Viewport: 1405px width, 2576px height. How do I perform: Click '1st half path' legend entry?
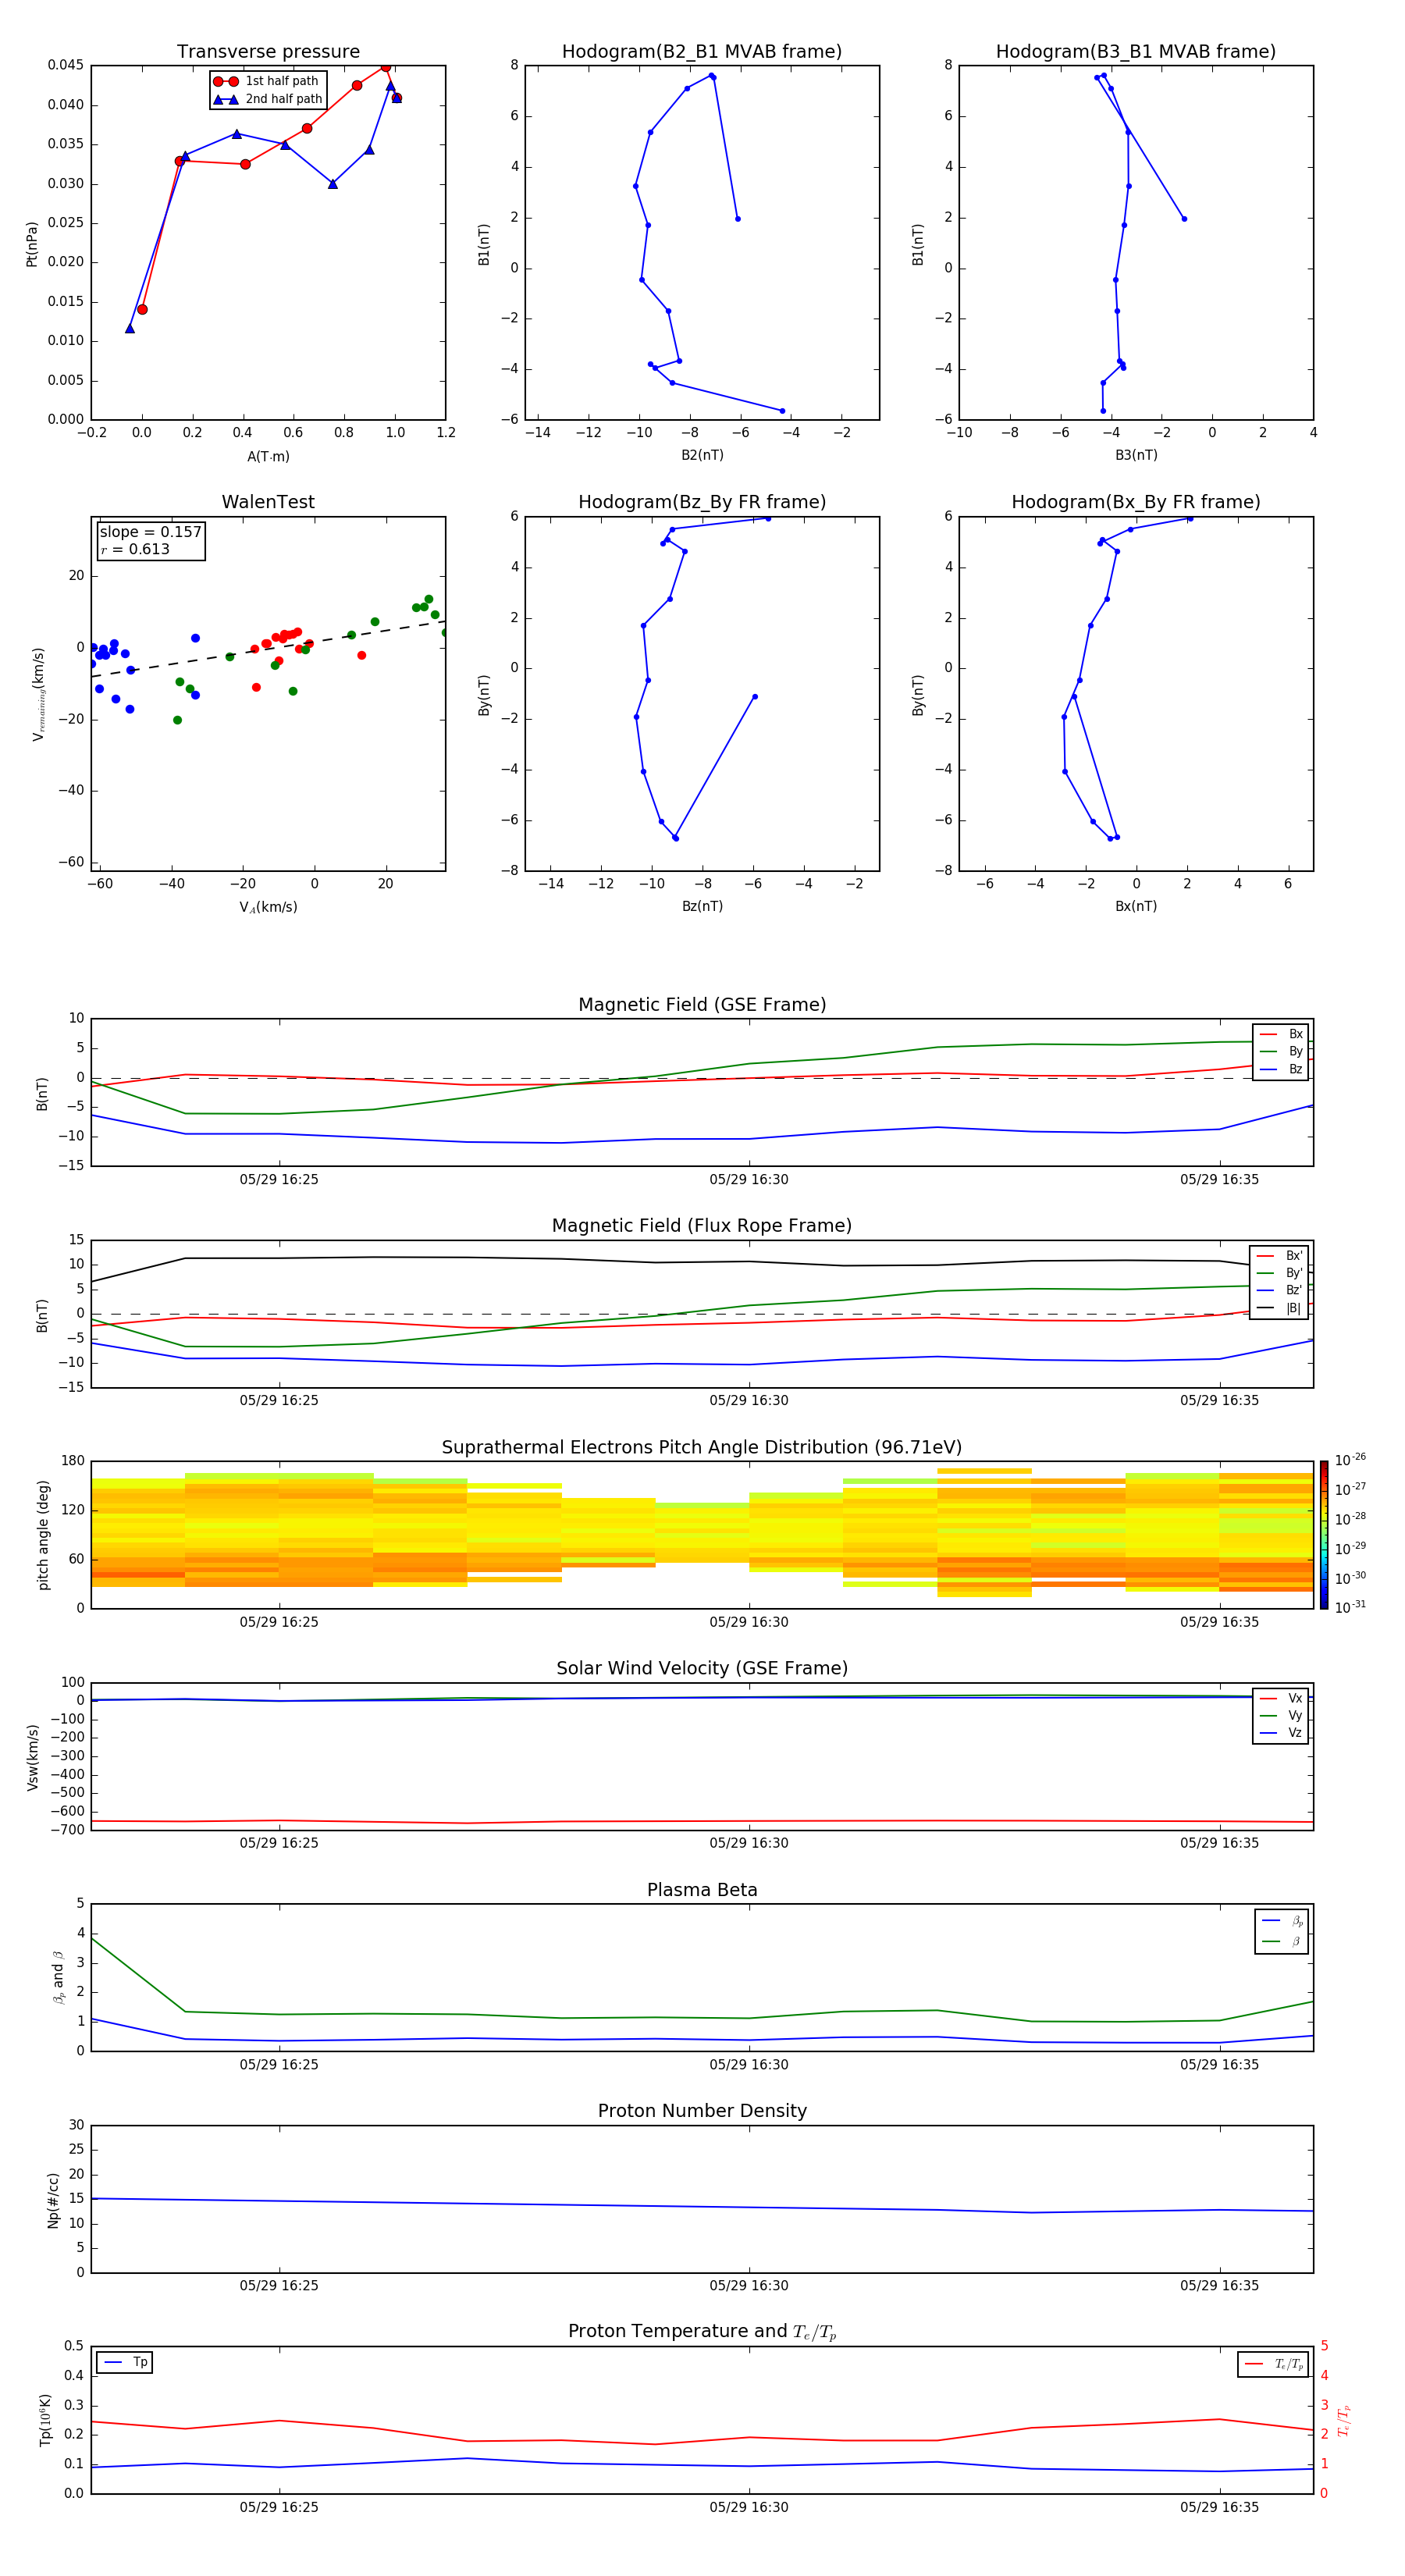(267, 81)
